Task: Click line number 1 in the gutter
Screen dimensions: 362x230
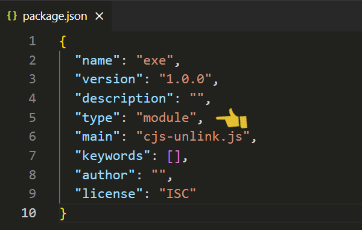Action: (33, 41)
